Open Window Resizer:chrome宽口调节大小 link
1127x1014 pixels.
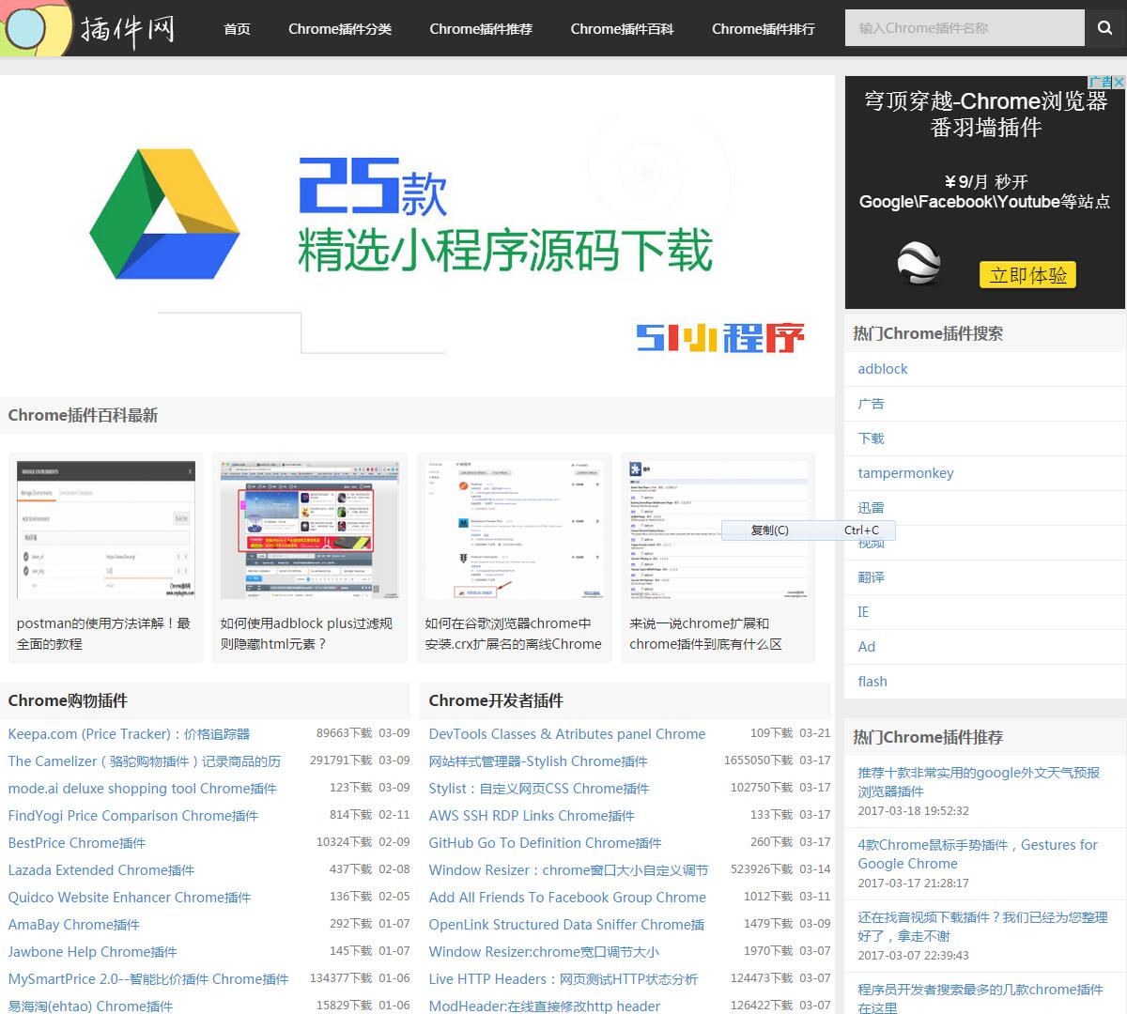544,952
